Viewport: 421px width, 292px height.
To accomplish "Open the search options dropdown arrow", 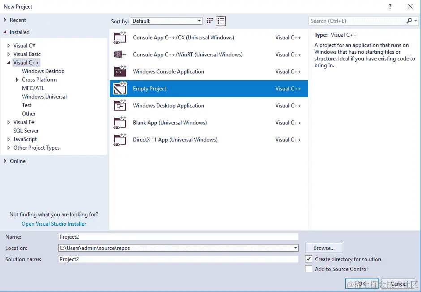I will tap(416, 21).
